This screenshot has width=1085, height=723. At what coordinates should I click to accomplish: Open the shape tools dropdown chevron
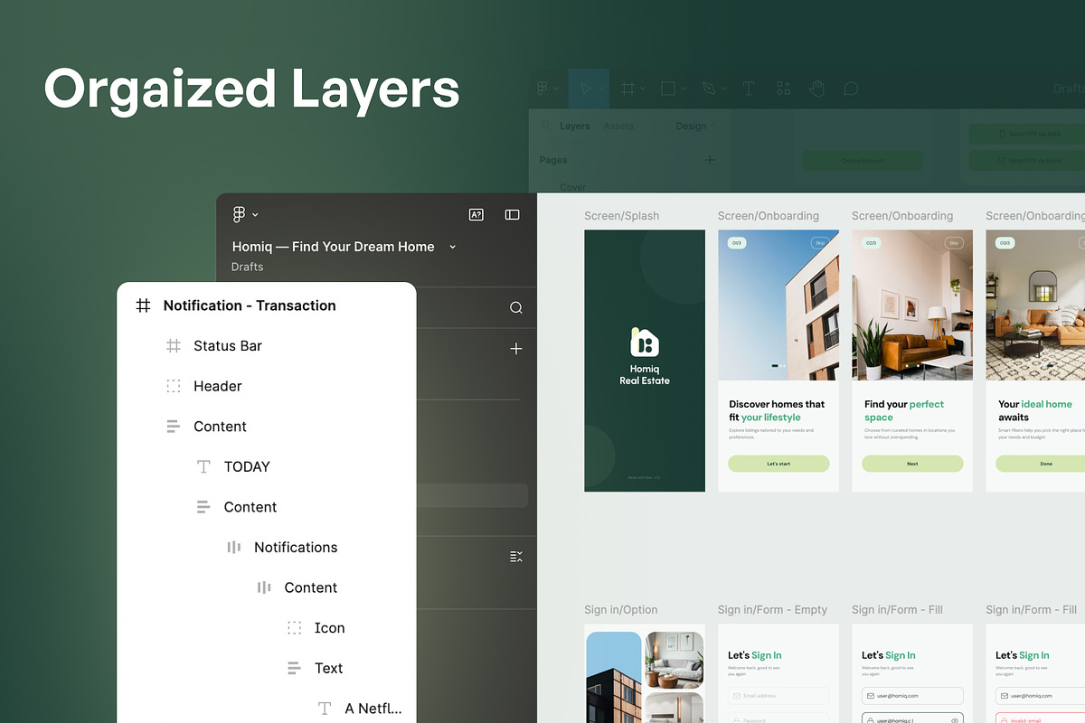point(684,89)
